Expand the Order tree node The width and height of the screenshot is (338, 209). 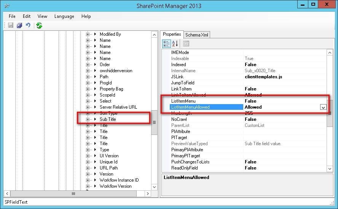tap(88, 65)
